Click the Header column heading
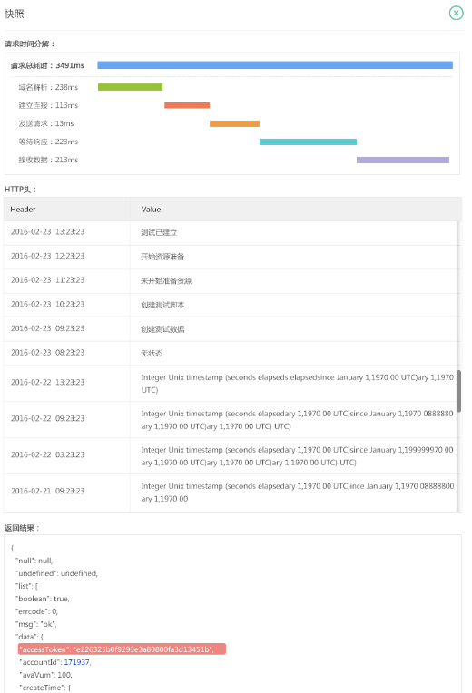The height and width of the screenshot is (693, 472). point(23,210)
